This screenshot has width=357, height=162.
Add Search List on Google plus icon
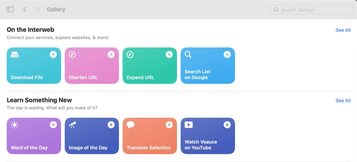tap(227, 55)
